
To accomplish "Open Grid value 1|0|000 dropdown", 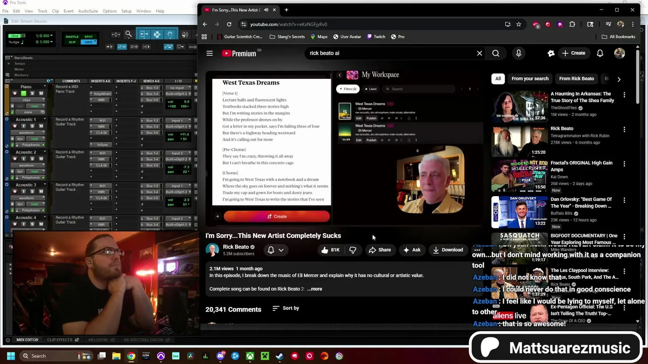I will point(51,35).
